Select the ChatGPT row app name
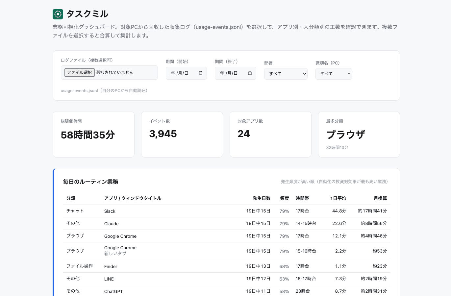The width and height of the screenshot is (451, 296). coord(113,291)
